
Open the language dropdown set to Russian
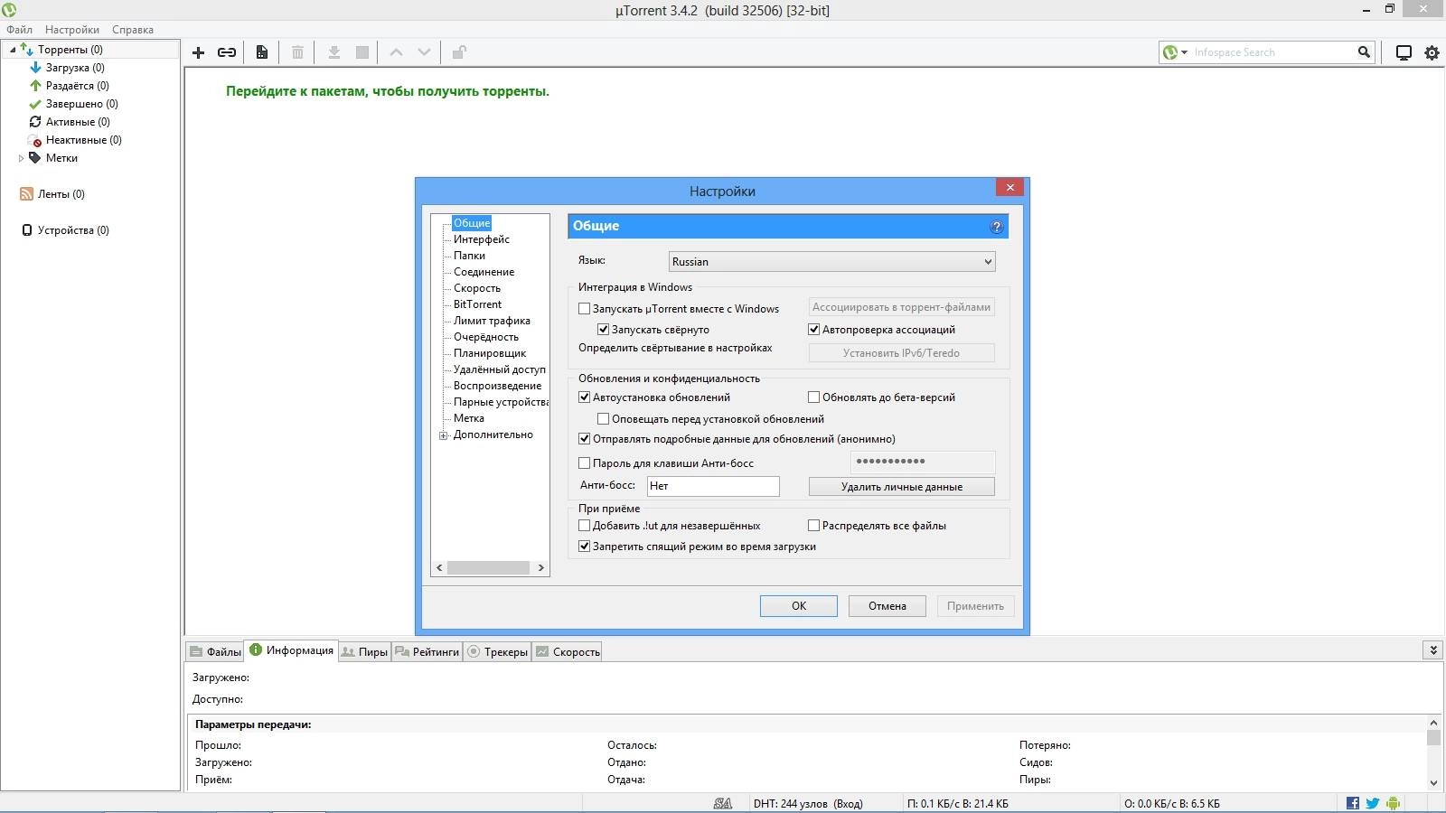(x=831, y=261)
